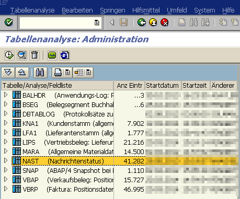Click the Previous Page icon
240x199 pixels.
235,22
